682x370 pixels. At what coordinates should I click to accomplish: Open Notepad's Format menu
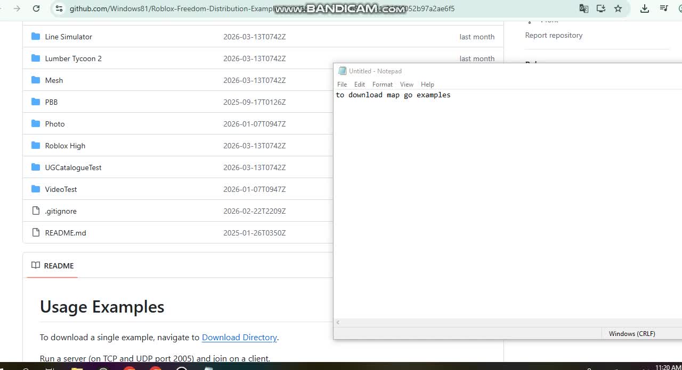pos(382,84)
